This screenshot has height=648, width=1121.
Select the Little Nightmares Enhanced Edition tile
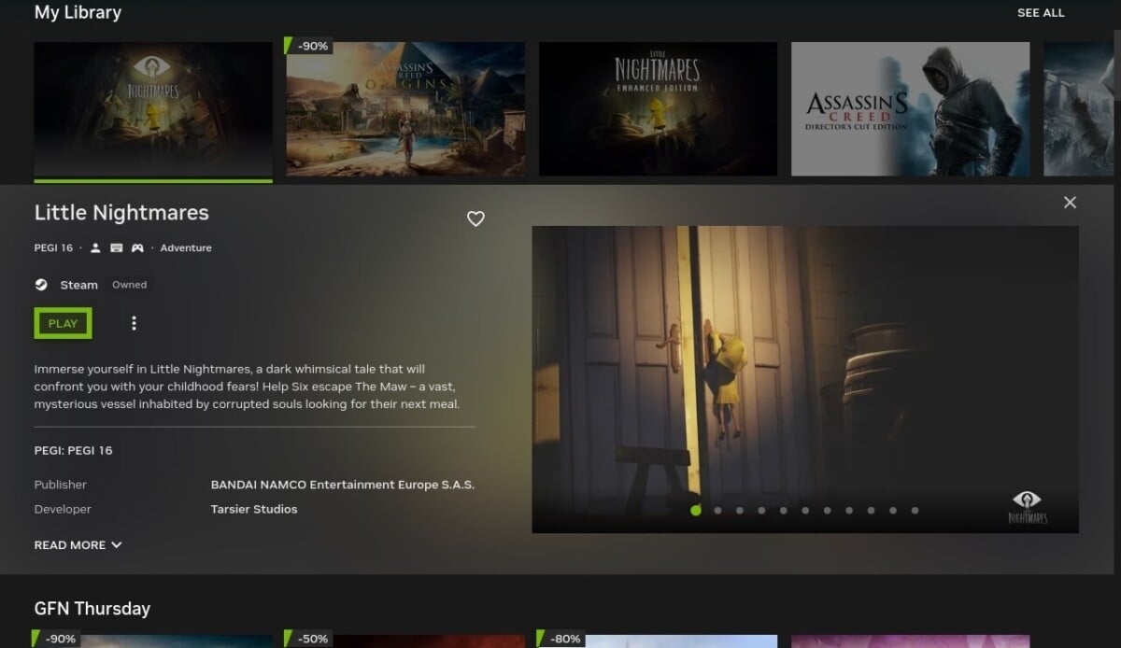(658, 109)
